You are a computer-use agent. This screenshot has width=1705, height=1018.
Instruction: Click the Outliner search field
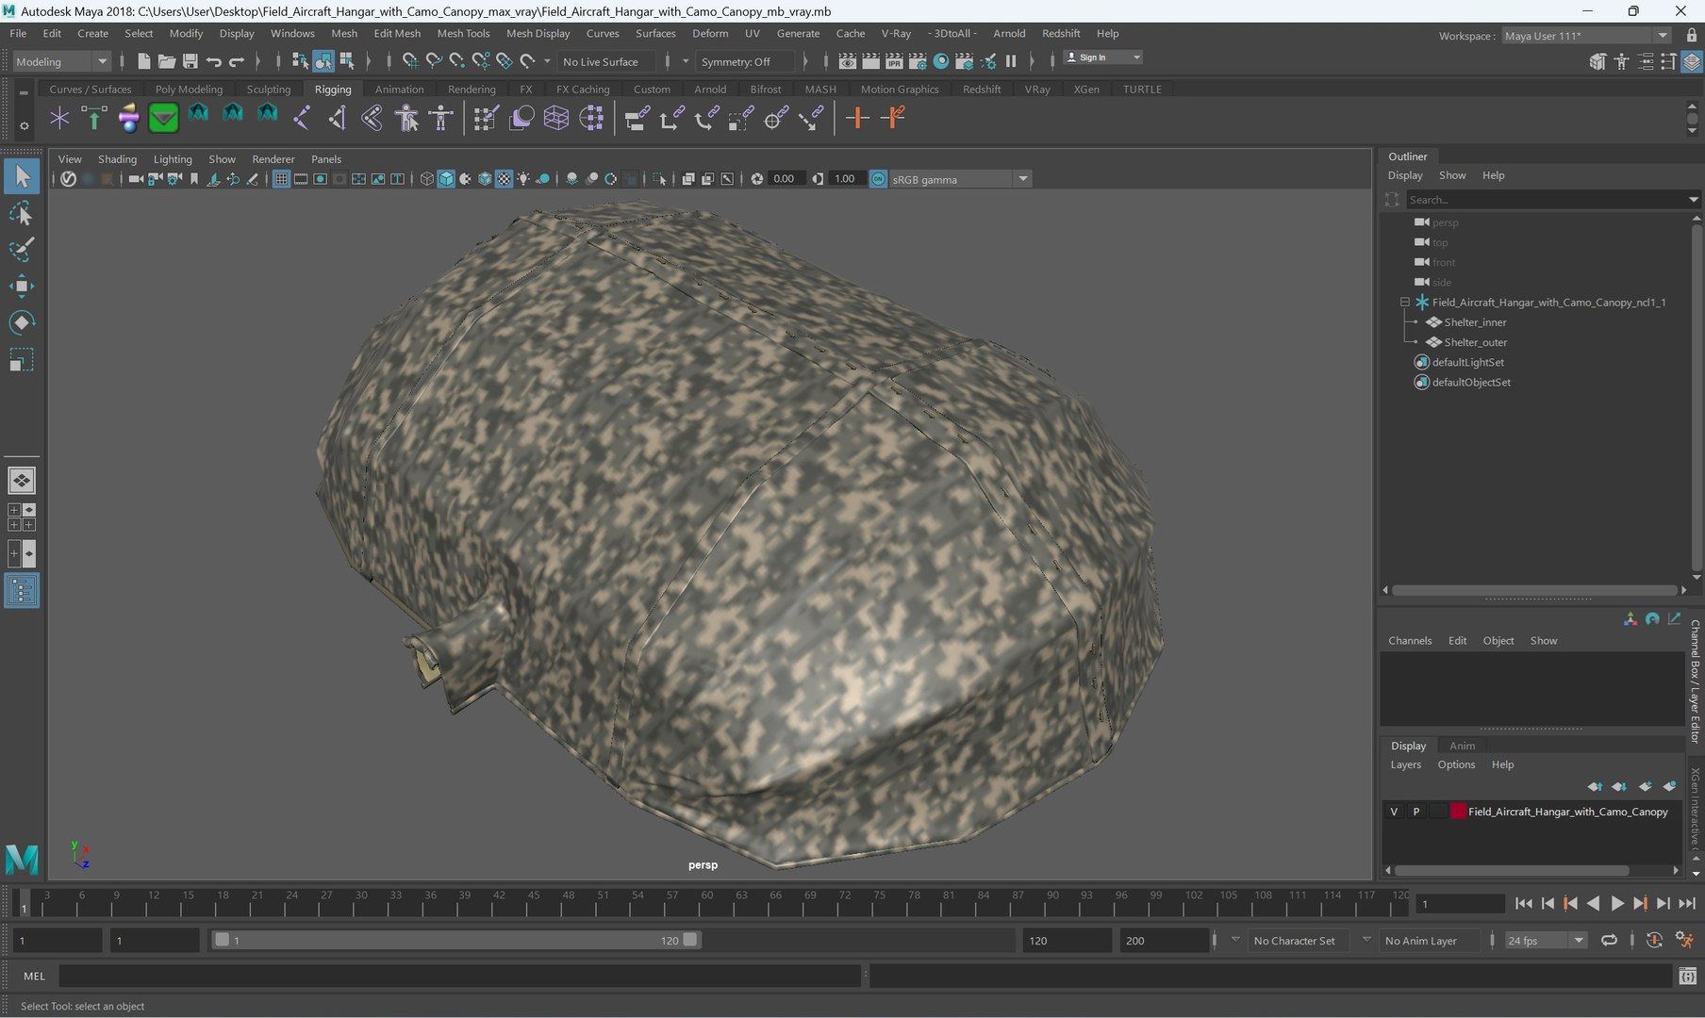click(x=1546, y=200)
